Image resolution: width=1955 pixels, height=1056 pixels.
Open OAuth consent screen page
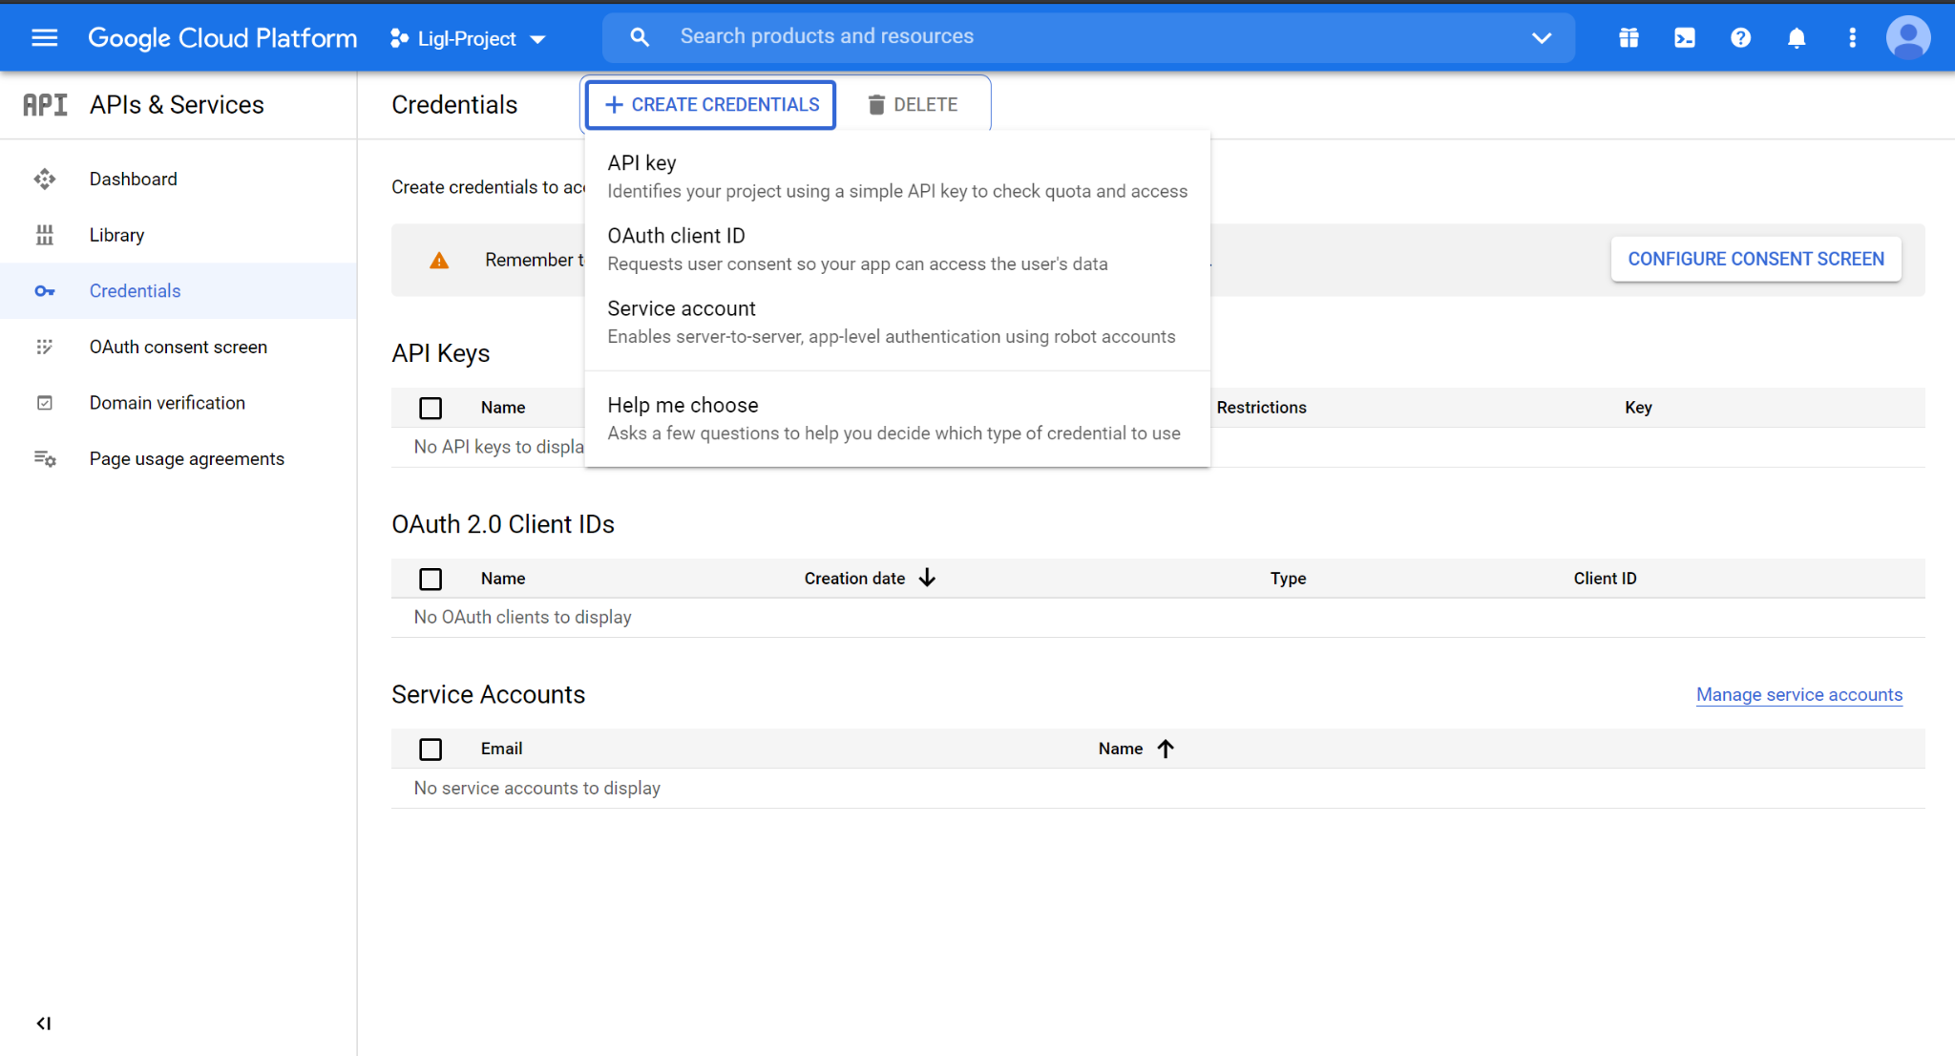coord(179,347)
